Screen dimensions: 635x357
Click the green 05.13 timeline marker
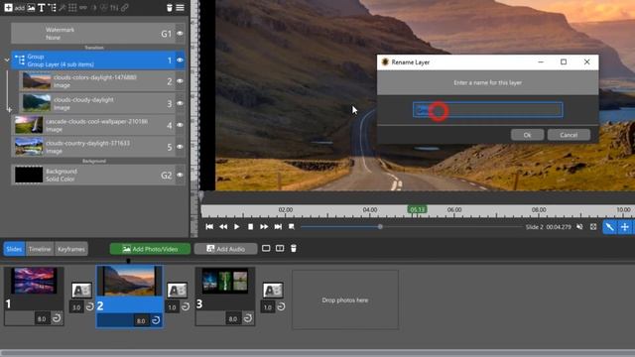click(x=417, y=209)
